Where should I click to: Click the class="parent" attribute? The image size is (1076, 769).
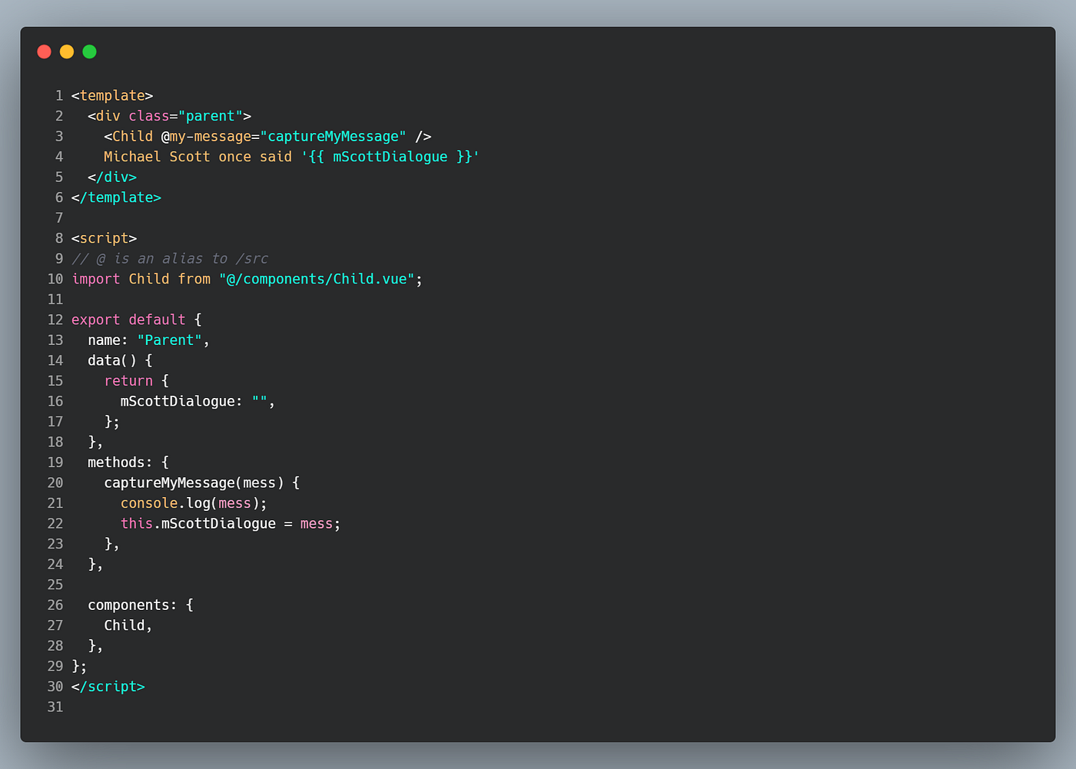click(x=186, y=116)
